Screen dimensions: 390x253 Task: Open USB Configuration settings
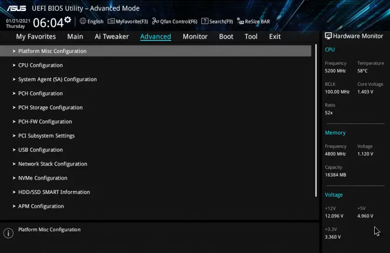tap(40, 150)
